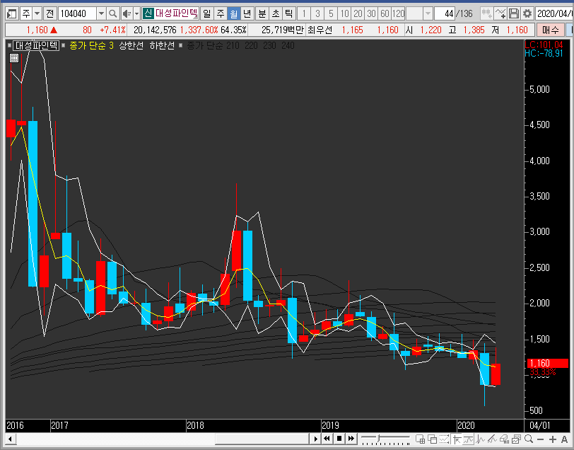Click the chart layout icon at toolbar start
The width and height of the screenshot is (574, 450).
coord(12,14)
